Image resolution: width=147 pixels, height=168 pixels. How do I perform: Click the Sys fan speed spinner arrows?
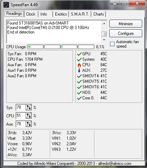[29, 107]
